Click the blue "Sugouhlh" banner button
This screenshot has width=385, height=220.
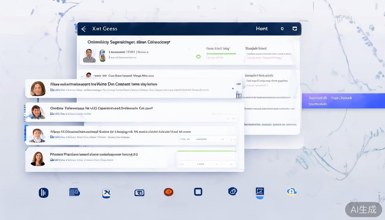pos(343,101)
